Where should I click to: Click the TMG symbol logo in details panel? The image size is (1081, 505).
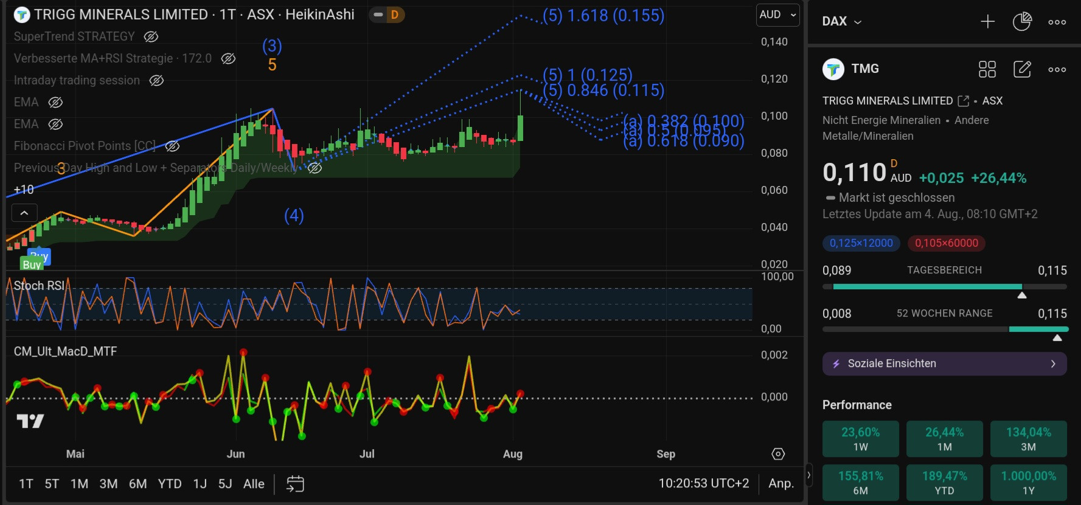(833, 69)
